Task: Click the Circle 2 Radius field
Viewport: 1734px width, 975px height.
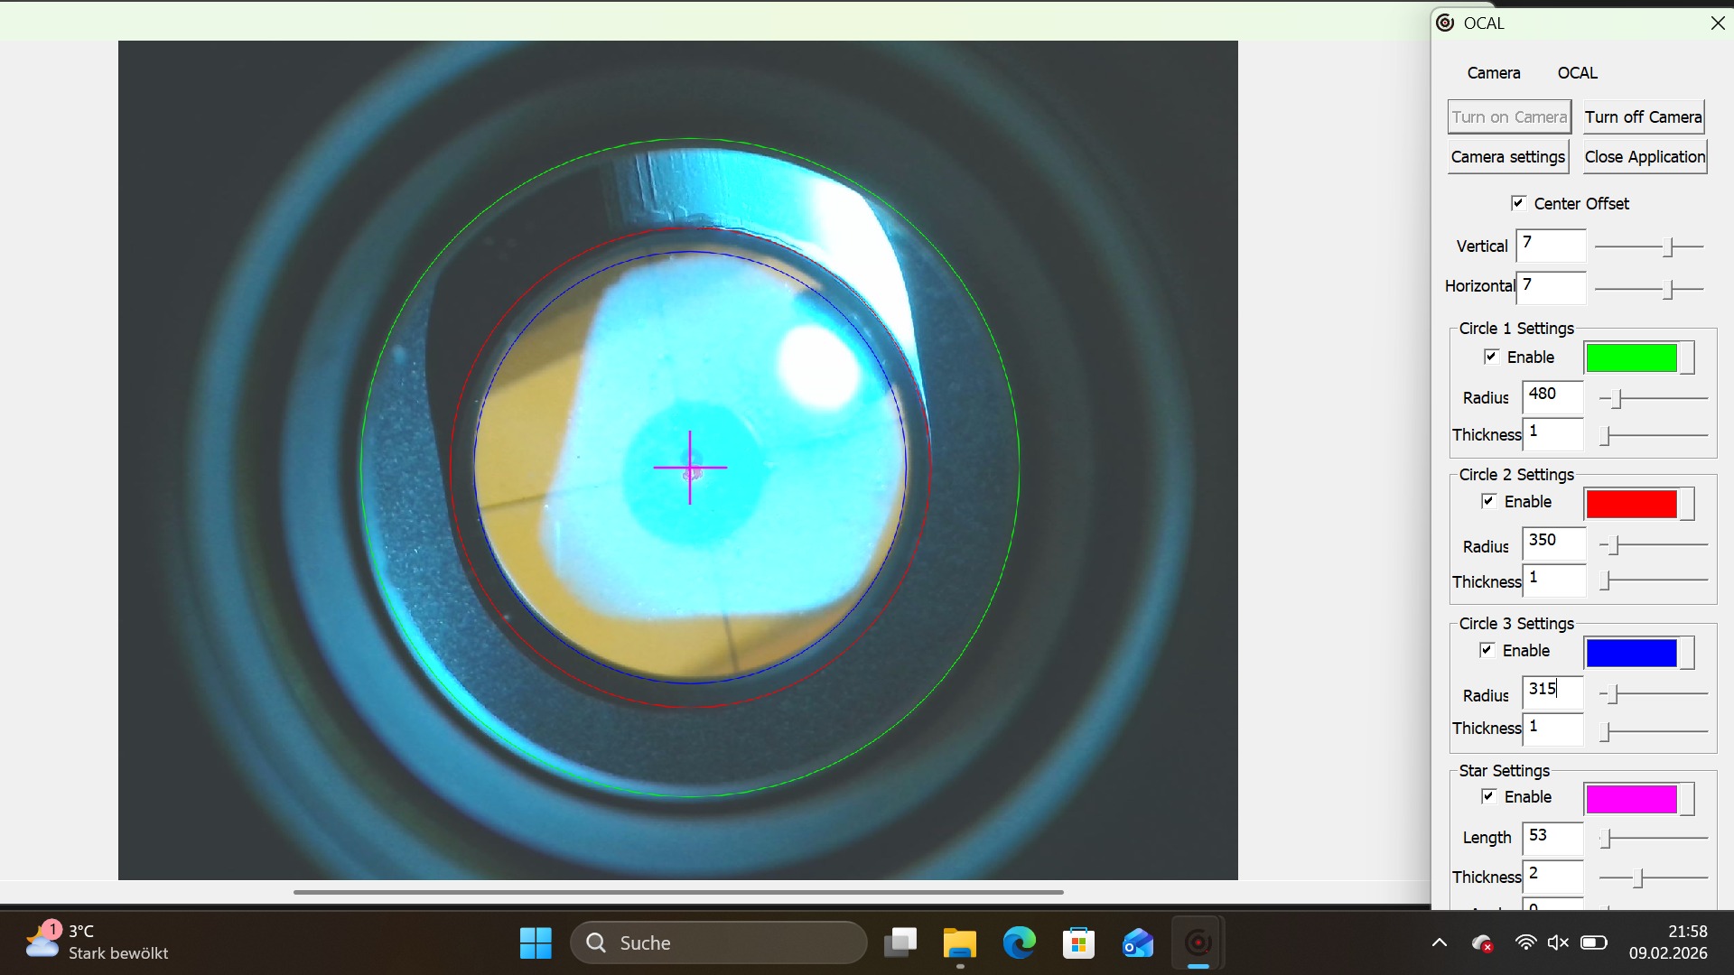Action: [1554, 543]
